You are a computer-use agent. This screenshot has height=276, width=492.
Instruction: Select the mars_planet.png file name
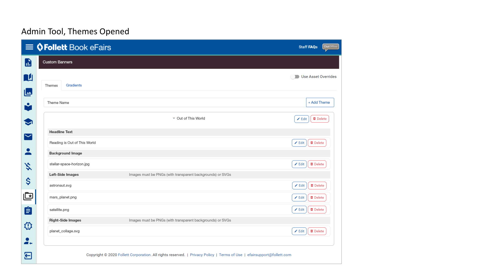(63, 197)
